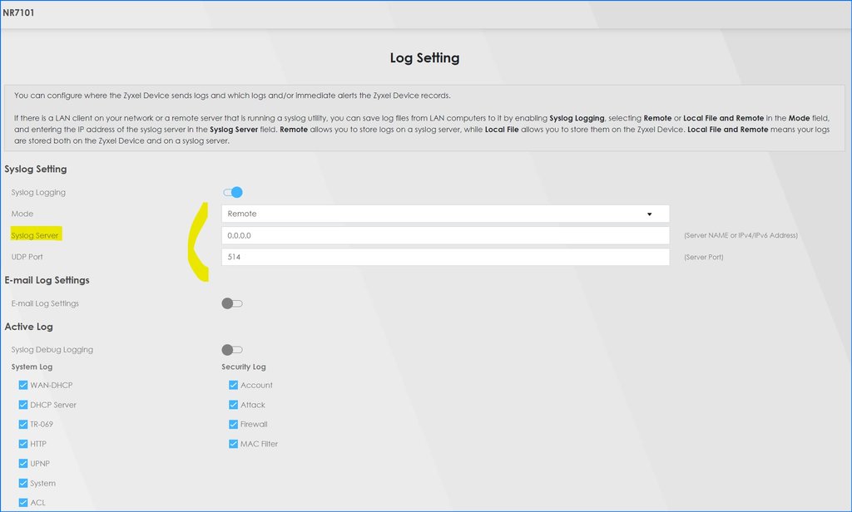Uncheck the MAC Filter checkbox

(x=233, y=444)
